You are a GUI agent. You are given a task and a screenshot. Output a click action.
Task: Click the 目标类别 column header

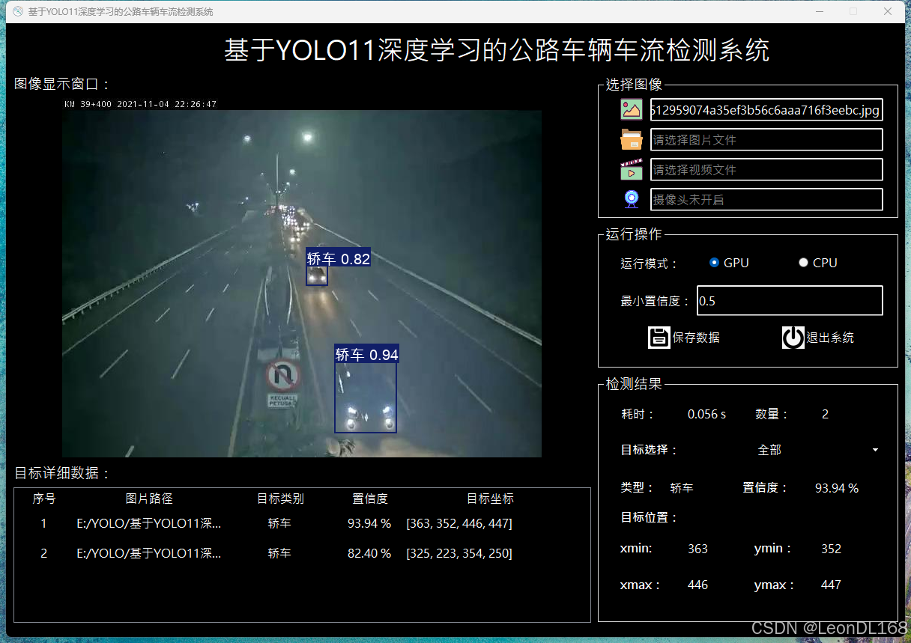[x=280, y=499]
